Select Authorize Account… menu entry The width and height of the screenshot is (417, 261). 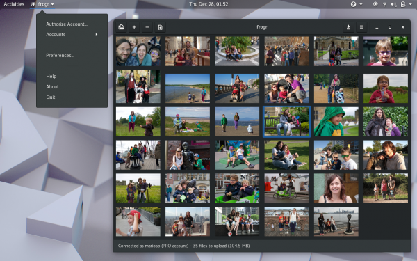click(x=67, y=24)
